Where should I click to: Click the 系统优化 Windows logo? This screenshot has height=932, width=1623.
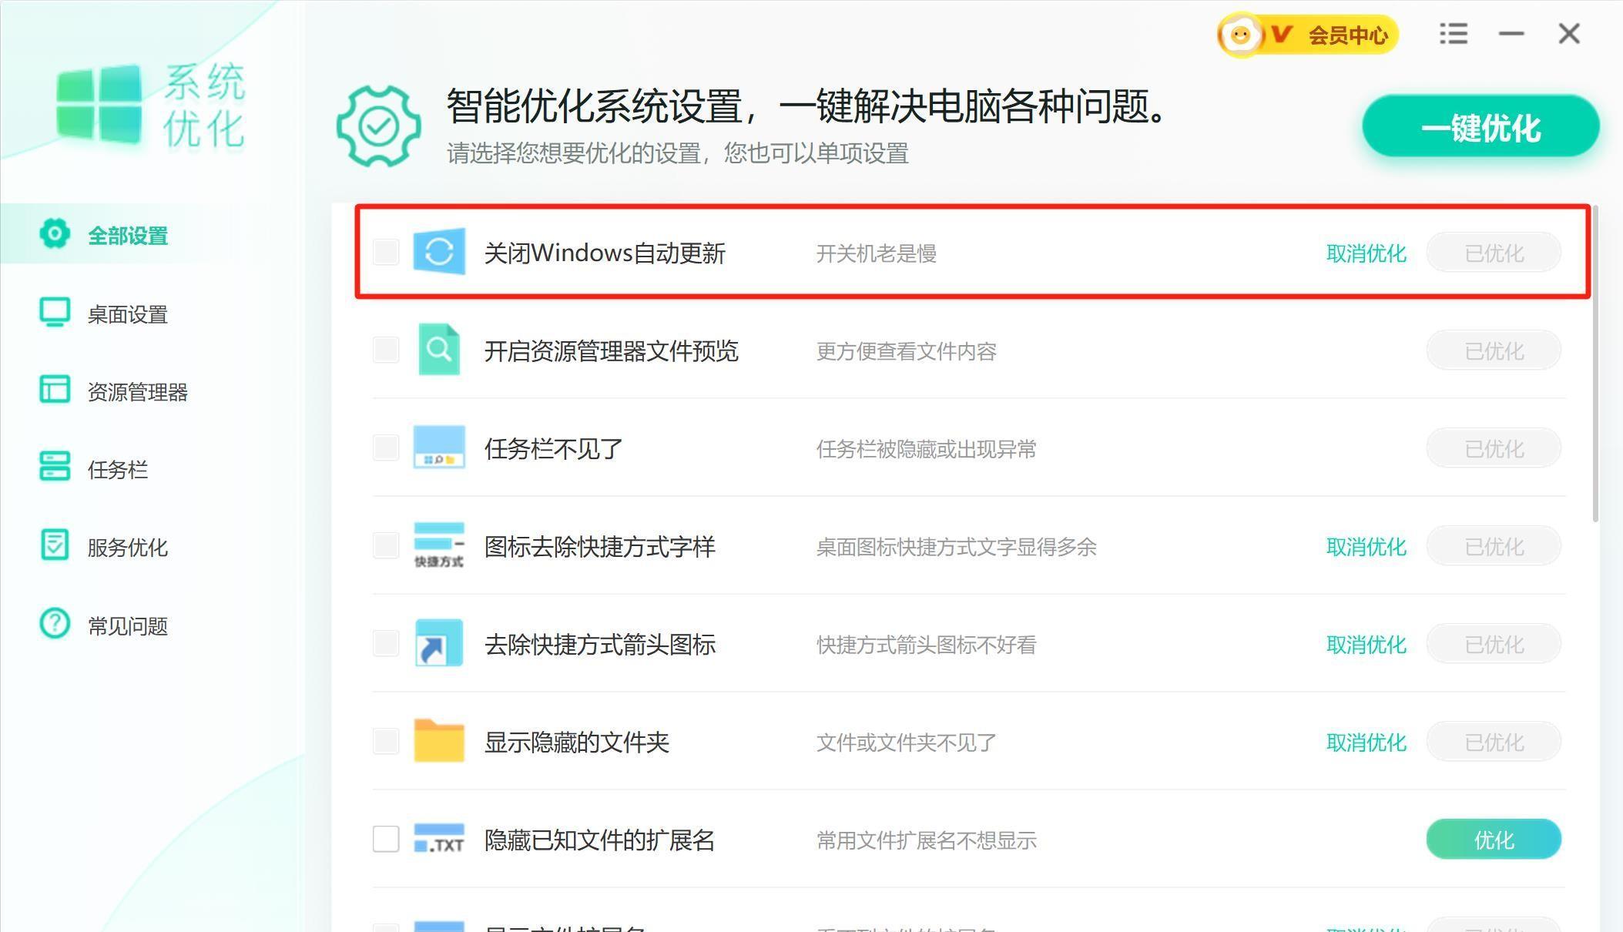click(99, 105)
